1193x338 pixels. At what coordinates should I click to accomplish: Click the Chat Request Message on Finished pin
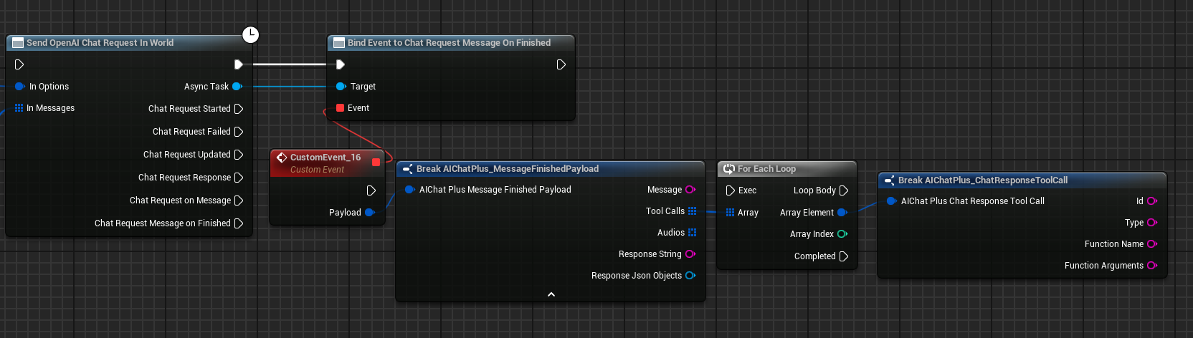click(x=239, y=223)
